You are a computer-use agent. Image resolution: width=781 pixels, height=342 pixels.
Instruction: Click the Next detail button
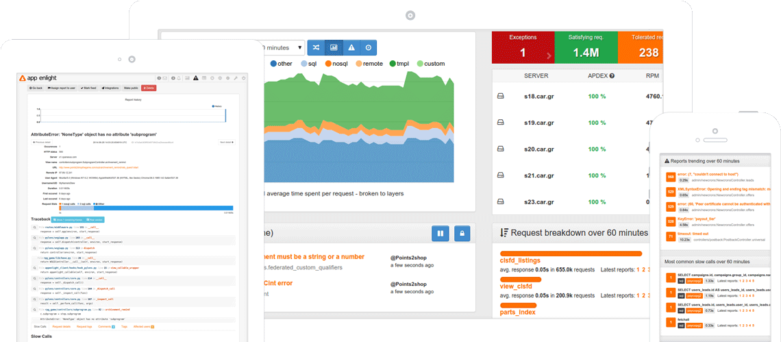pos(227,142)
